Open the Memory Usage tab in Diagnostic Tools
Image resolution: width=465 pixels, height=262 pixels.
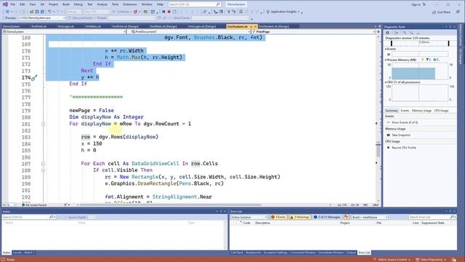(x=421, y=111)
